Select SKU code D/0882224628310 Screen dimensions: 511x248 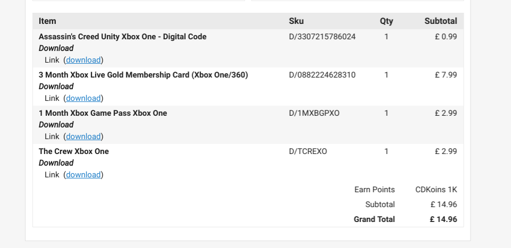[322, 75]
